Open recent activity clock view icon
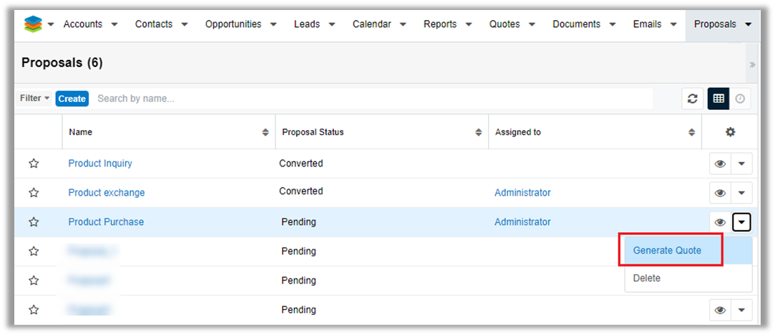 point(740,99)
